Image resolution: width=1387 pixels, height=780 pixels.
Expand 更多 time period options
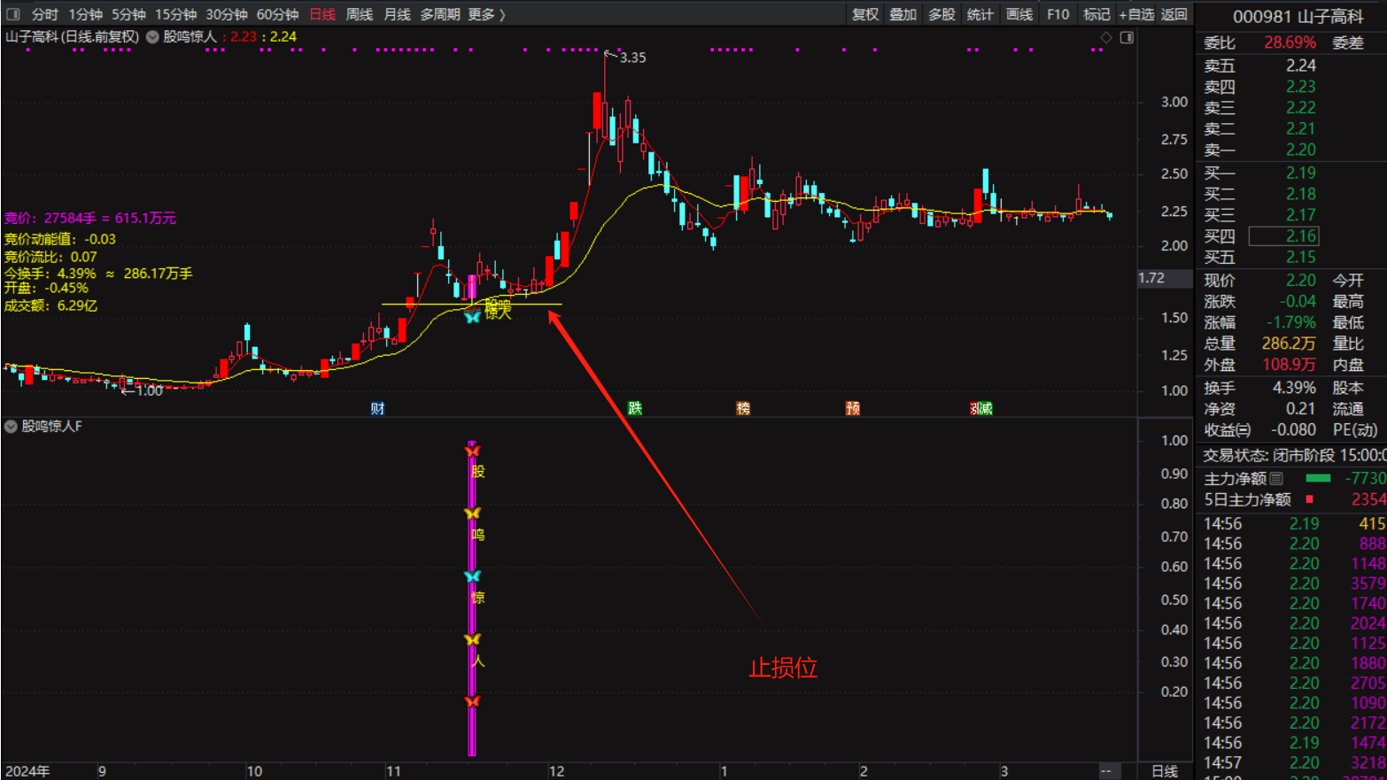click(486, 14)
